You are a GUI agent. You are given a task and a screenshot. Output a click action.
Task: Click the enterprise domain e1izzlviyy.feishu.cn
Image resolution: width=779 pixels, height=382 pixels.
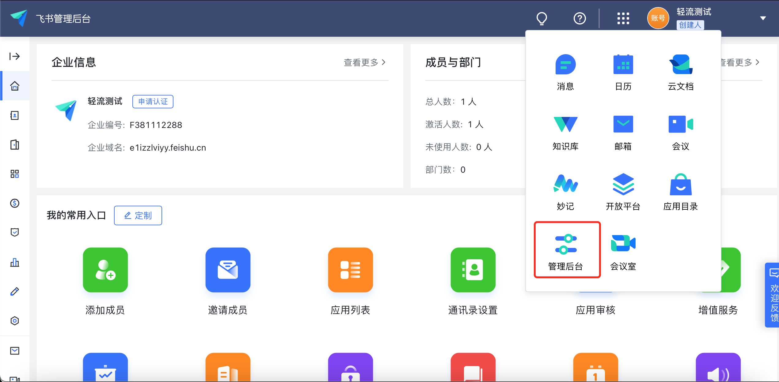pos(168,148)
